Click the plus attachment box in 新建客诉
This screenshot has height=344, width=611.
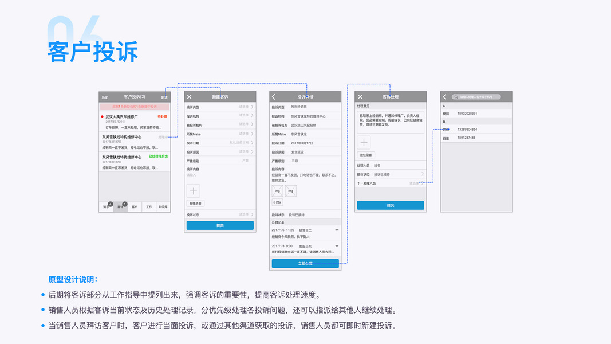(194, 191)
